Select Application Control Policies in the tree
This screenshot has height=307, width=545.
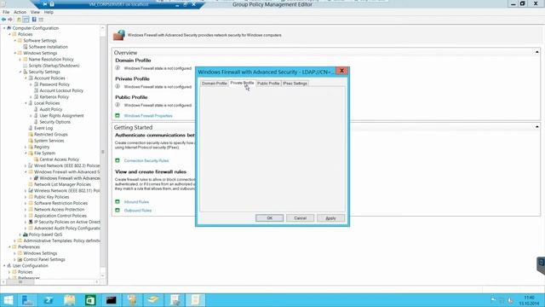60,216
